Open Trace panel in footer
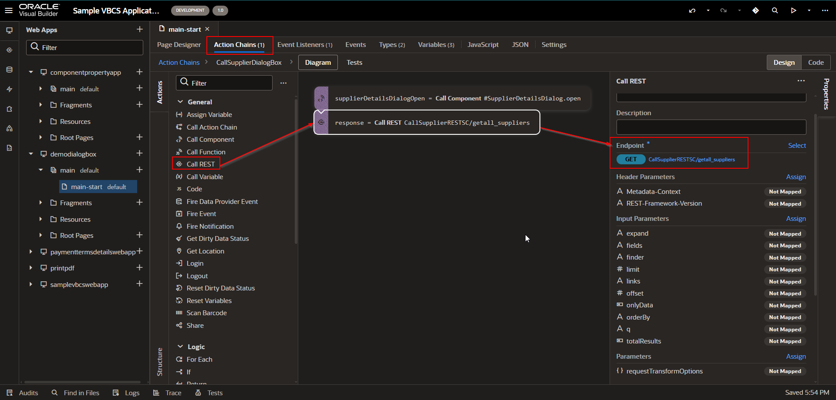The height and width of the screenshot is (400, 836). [x=167, y=393]
